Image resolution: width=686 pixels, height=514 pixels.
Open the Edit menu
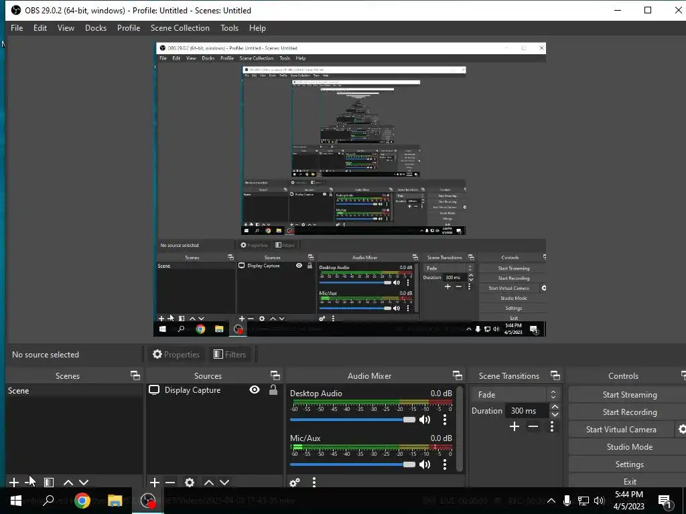(x=40, y=28)
